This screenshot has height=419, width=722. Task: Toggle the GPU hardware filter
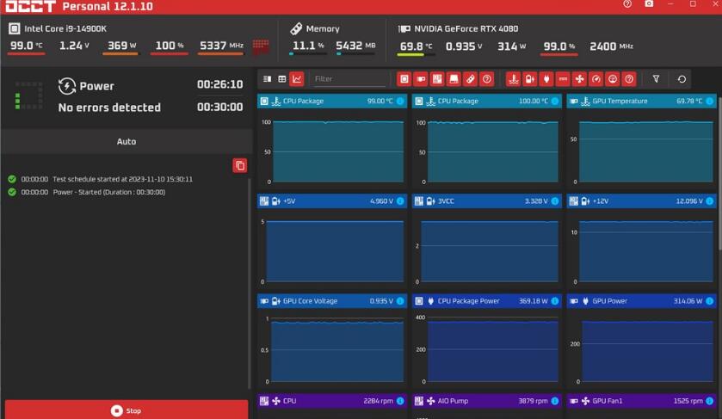[x=421, y=79]
